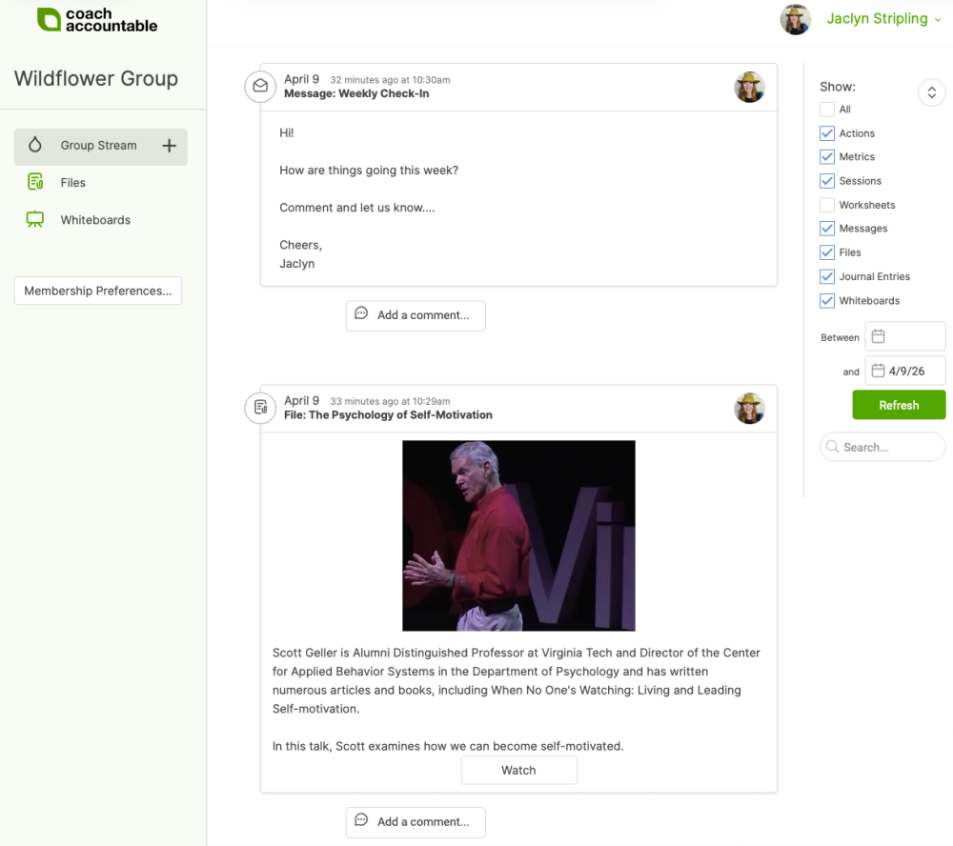Click timestamp '33 minutes ago at 10:29am'
Viewport: 953px width, 846px height.
coord(390,401)
